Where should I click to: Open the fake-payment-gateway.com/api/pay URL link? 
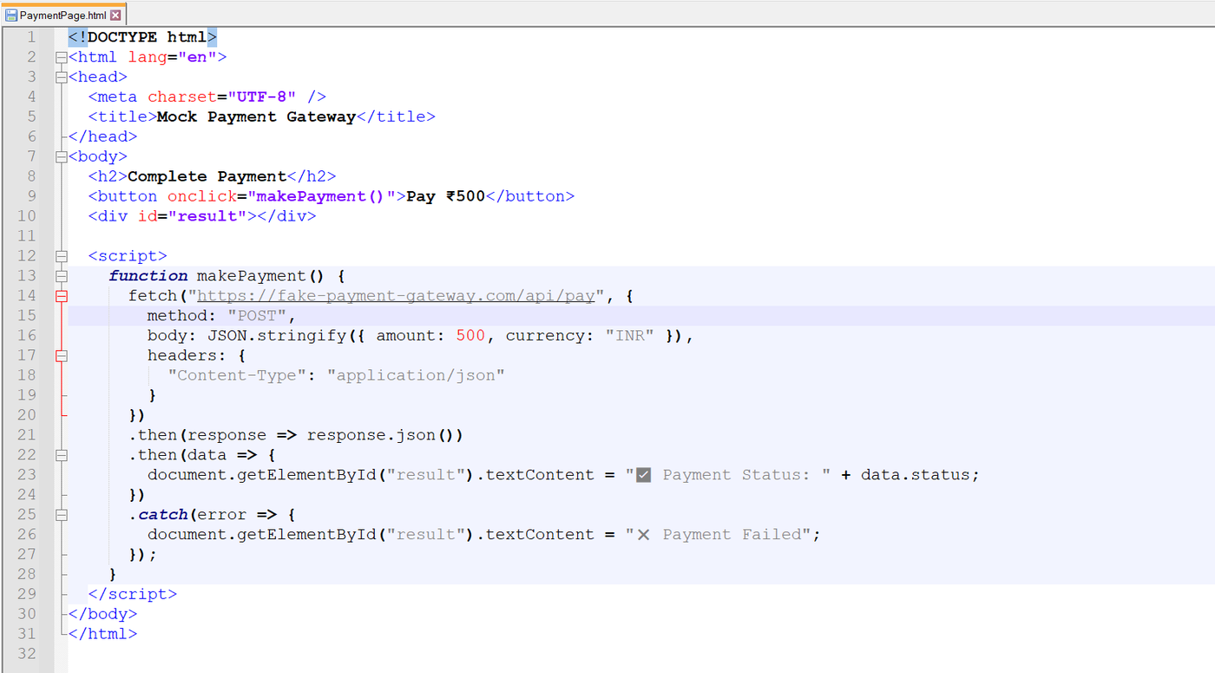396,296
